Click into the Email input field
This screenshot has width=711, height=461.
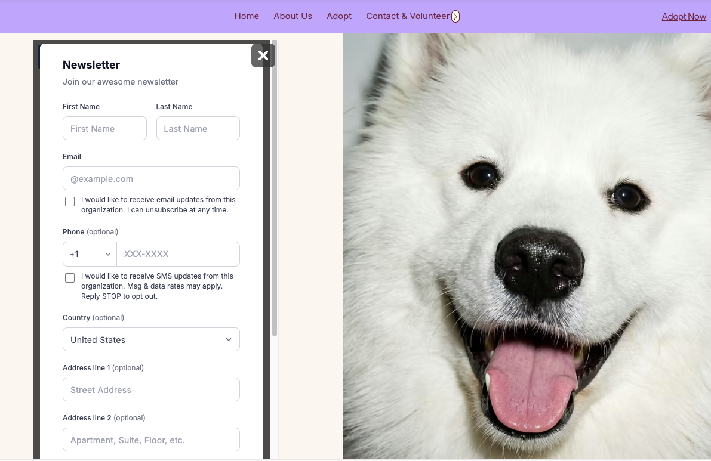pos(152,178)
